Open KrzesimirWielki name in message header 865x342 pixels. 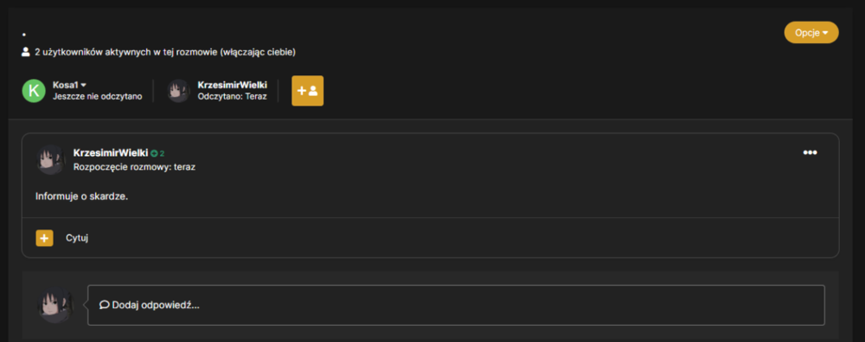111,153
